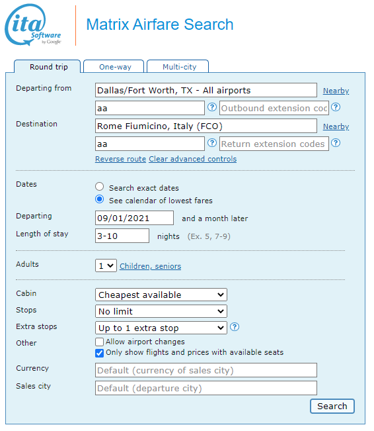Focus the Departing date input field

[x=134, y=218]
